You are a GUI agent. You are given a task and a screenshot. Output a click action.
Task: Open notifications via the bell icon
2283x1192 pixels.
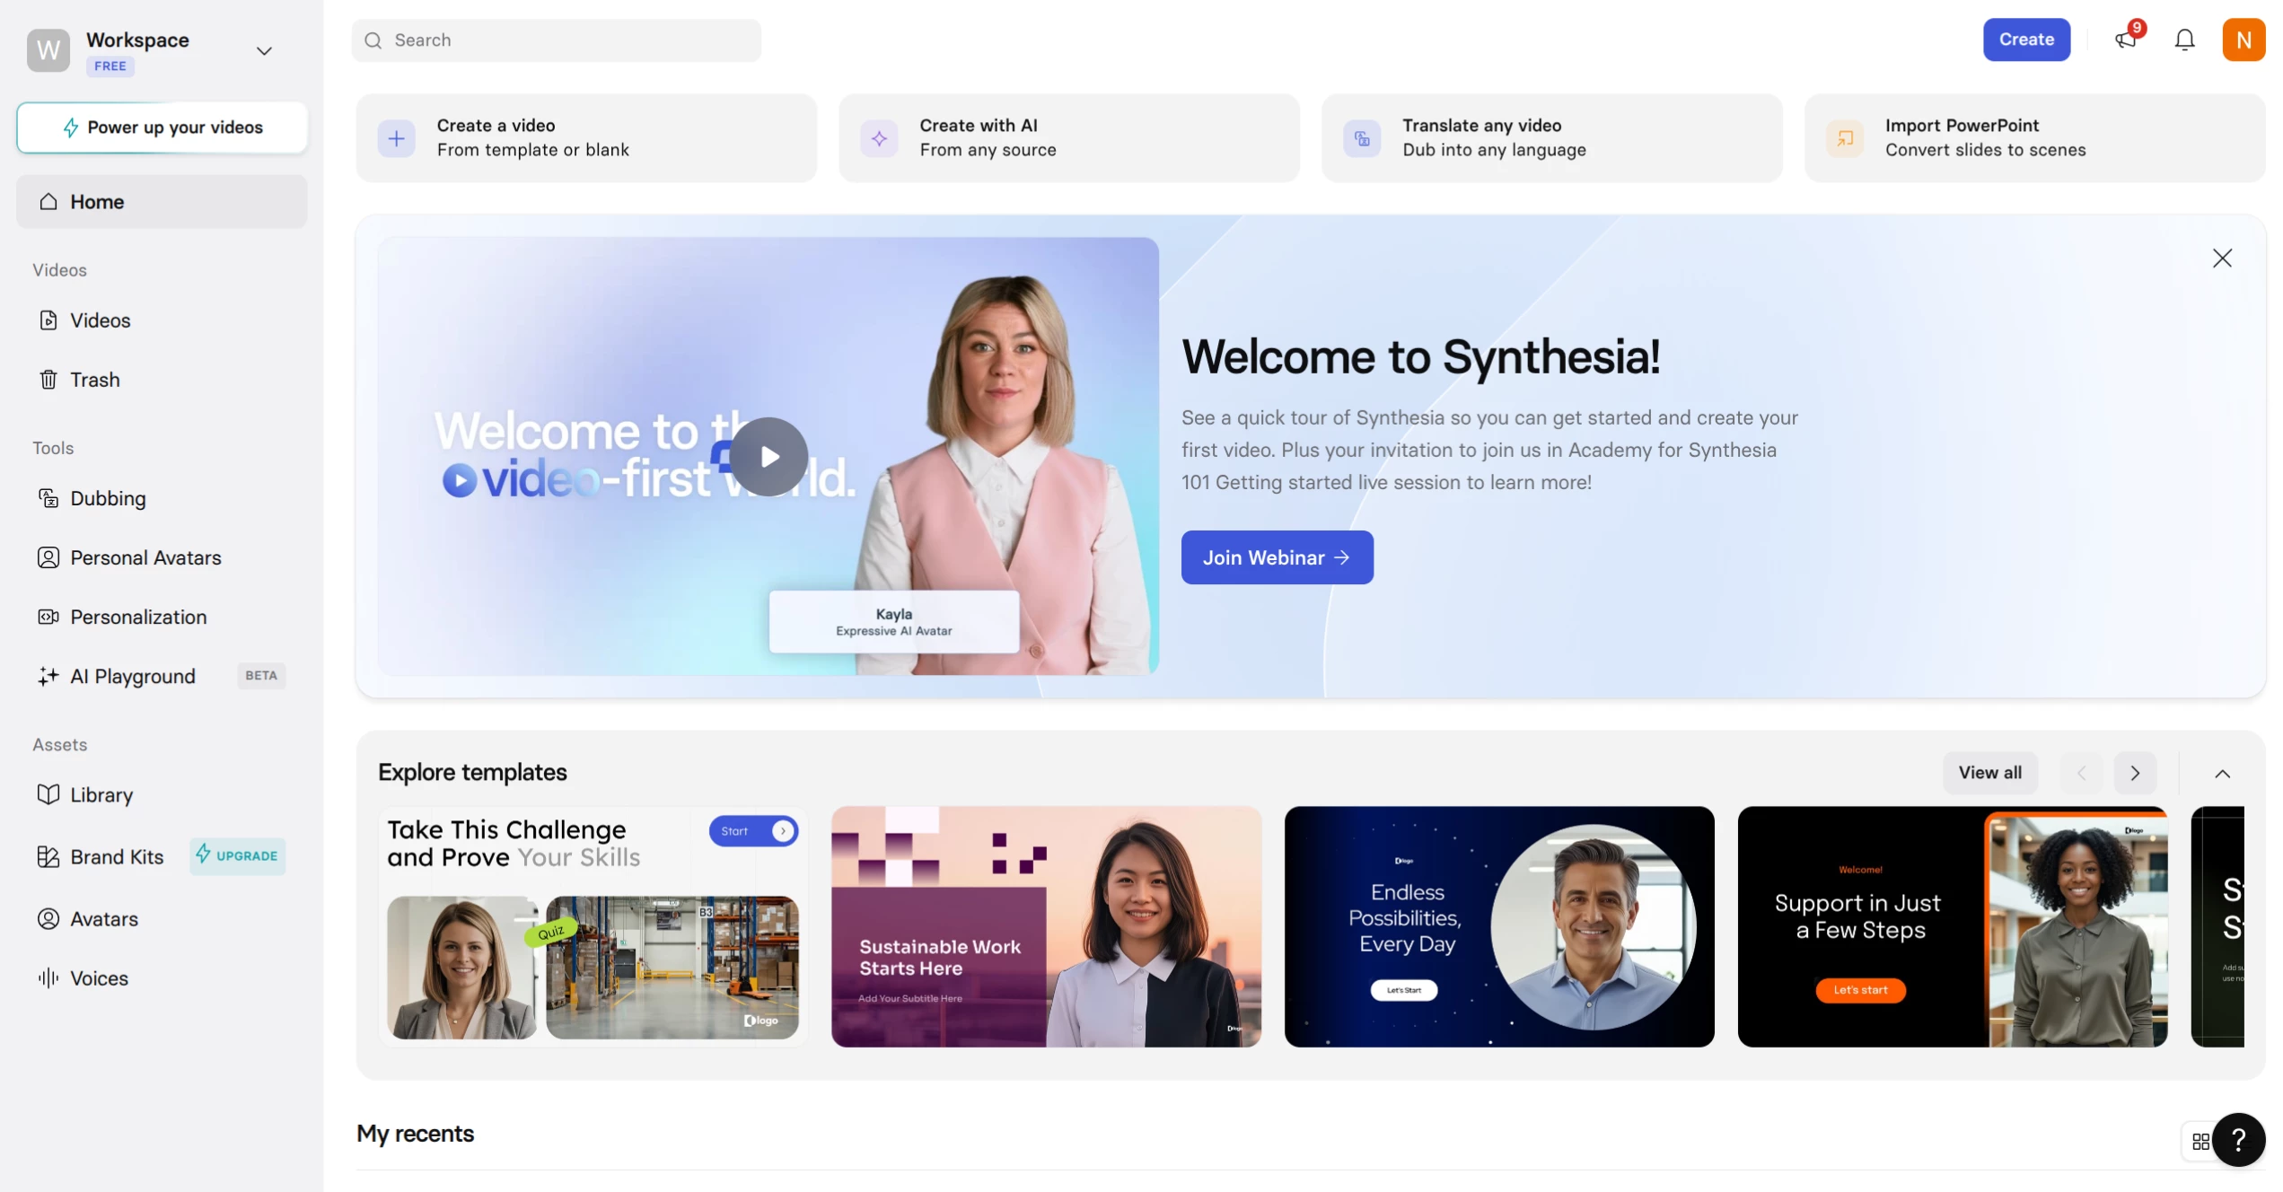click(2183, 39)
